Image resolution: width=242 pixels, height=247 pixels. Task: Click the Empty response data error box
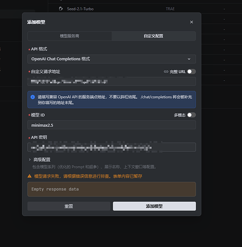pos(112,189)
